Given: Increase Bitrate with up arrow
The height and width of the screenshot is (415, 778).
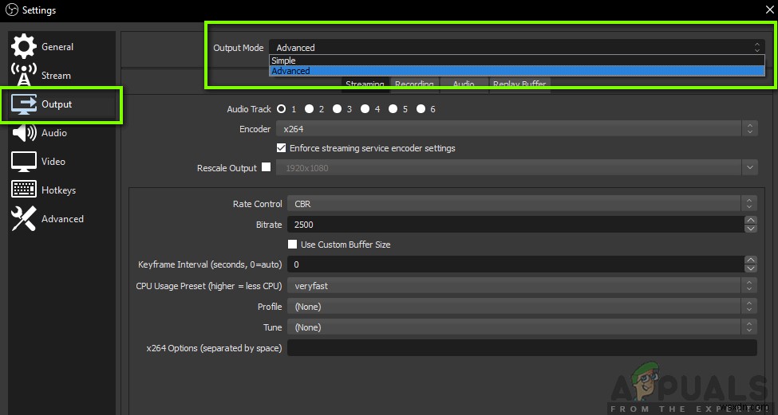Looking at the screenshot, I should tap(751, 220).
